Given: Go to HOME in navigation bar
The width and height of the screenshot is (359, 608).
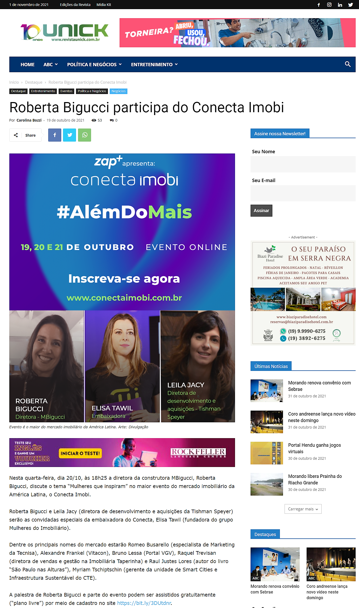Looking at the screenshot, I should pos(27,64).
